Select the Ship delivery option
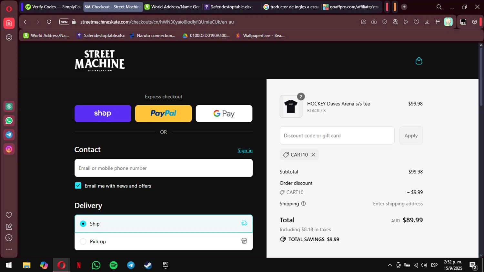Viewport: 484px width, 272px height. coord(164,224)
